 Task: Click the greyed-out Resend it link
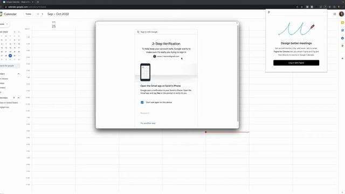pos(145,113)
